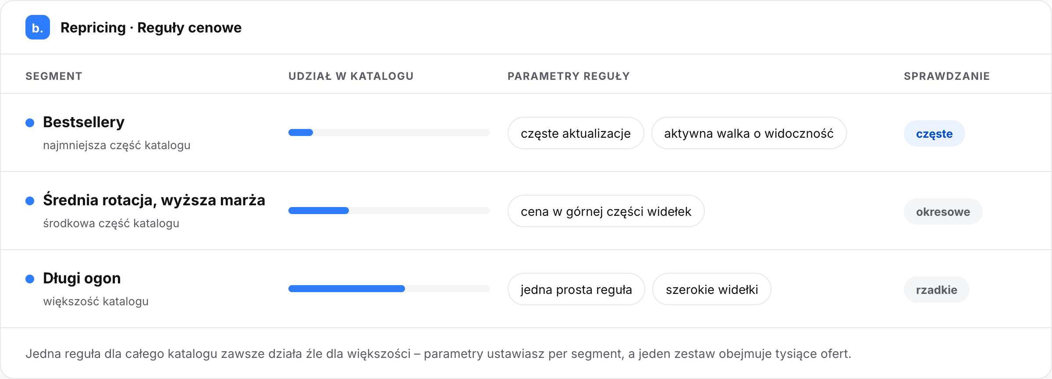Choose the "jedna prosta reguła" chip
This screenshot has height=379, width=1052.
[x=576, y=290]
